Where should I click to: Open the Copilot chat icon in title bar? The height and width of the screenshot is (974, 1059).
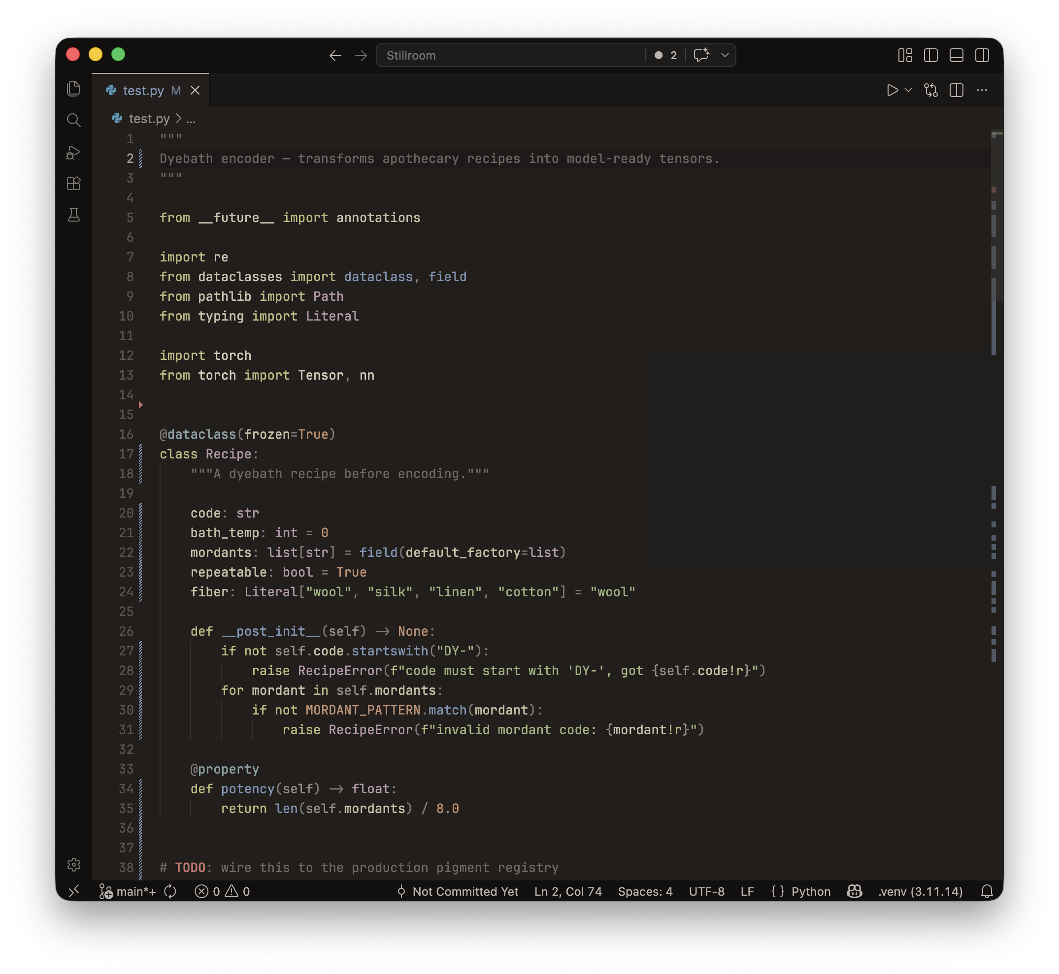(701, 55)
